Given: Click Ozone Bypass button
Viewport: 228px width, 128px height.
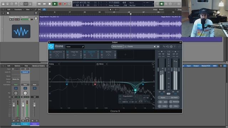Looking at the screenshot, I should 163,98.
